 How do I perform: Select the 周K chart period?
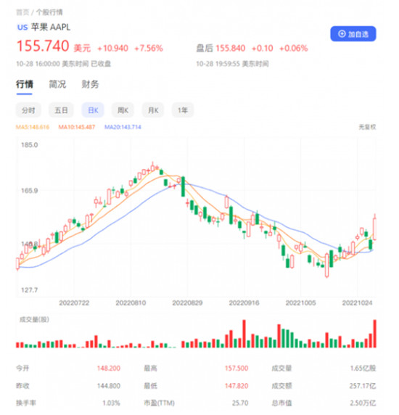pyautogui.click(x=123, y=110)
